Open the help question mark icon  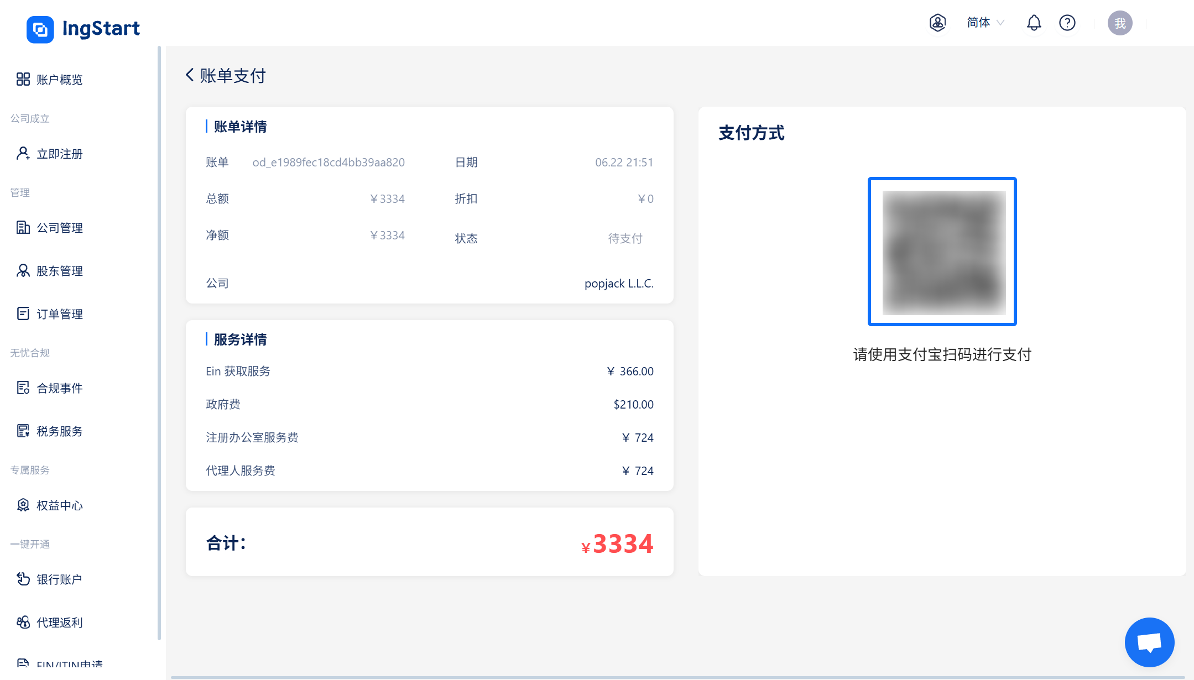tap(1067, 23)
